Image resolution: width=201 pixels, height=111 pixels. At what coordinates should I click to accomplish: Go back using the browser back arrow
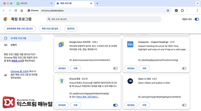(x=4, y=10)
